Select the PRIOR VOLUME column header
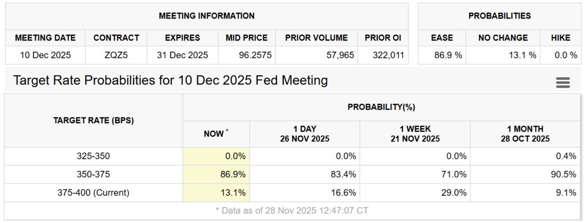The height and width of the screenshot is (223, 587). click(316, 38)
